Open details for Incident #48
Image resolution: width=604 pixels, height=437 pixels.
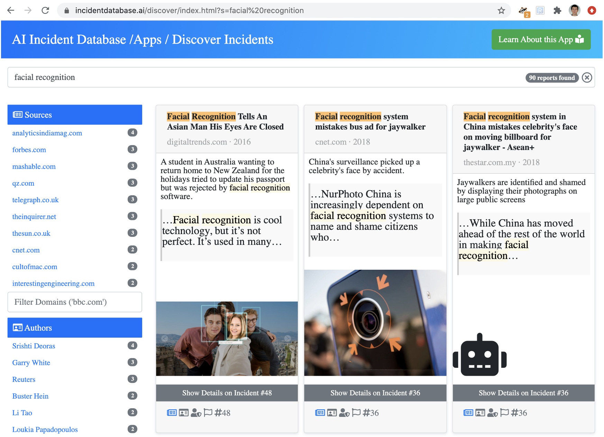point(227,393)
